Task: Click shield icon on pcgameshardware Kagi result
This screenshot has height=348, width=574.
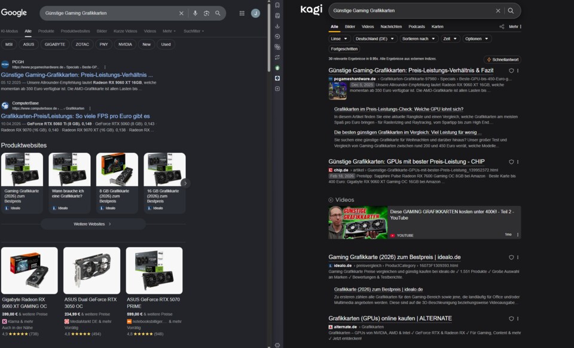Action: (x=511, y=70)
